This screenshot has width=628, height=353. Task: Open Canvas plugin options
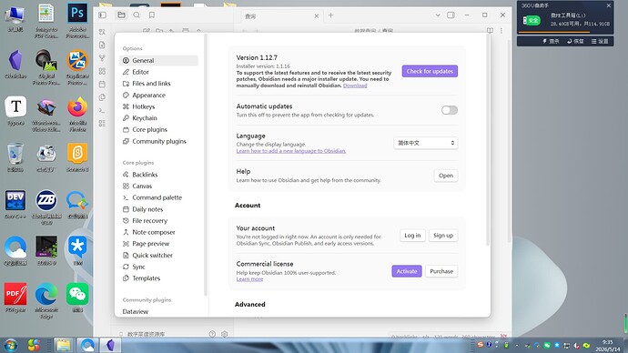click(158, 187)
